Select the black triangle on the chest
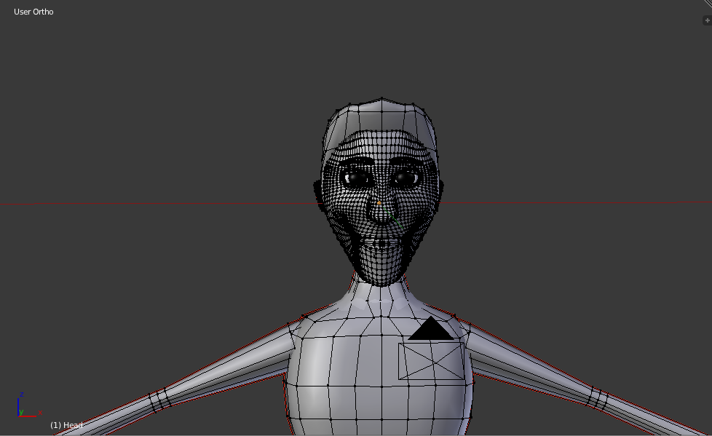This screenshot has height=436, width=712. pyautogui.click(x=430, y=328)
